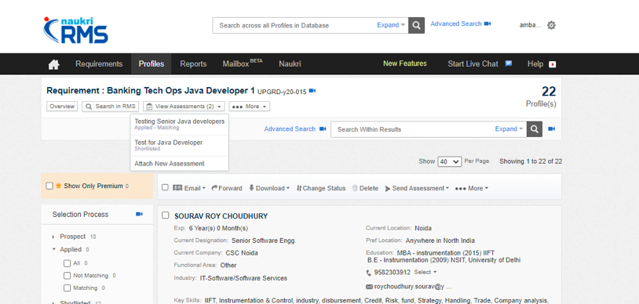Check the All filter under Applied

[x=68, y=263]
